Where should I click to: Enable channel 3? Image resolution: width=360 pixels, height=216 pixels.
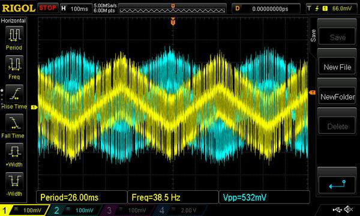click(126, 210)
